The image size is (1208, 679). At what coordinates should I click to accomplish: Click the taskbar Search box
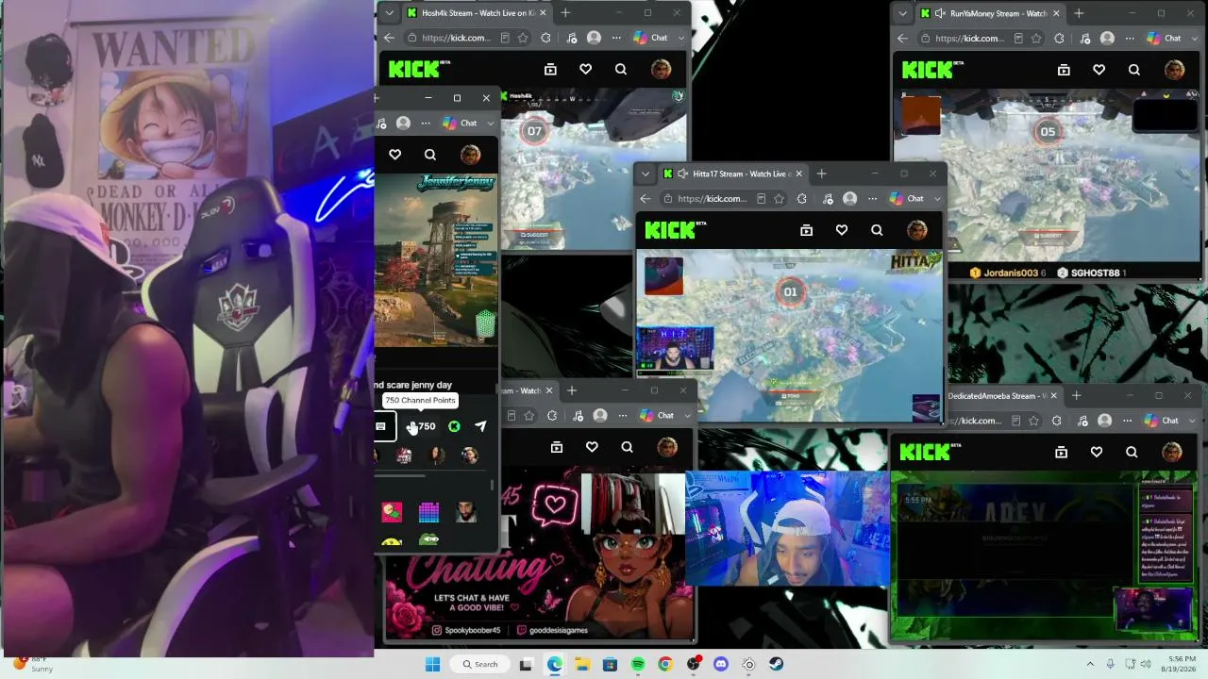[480, 664]
